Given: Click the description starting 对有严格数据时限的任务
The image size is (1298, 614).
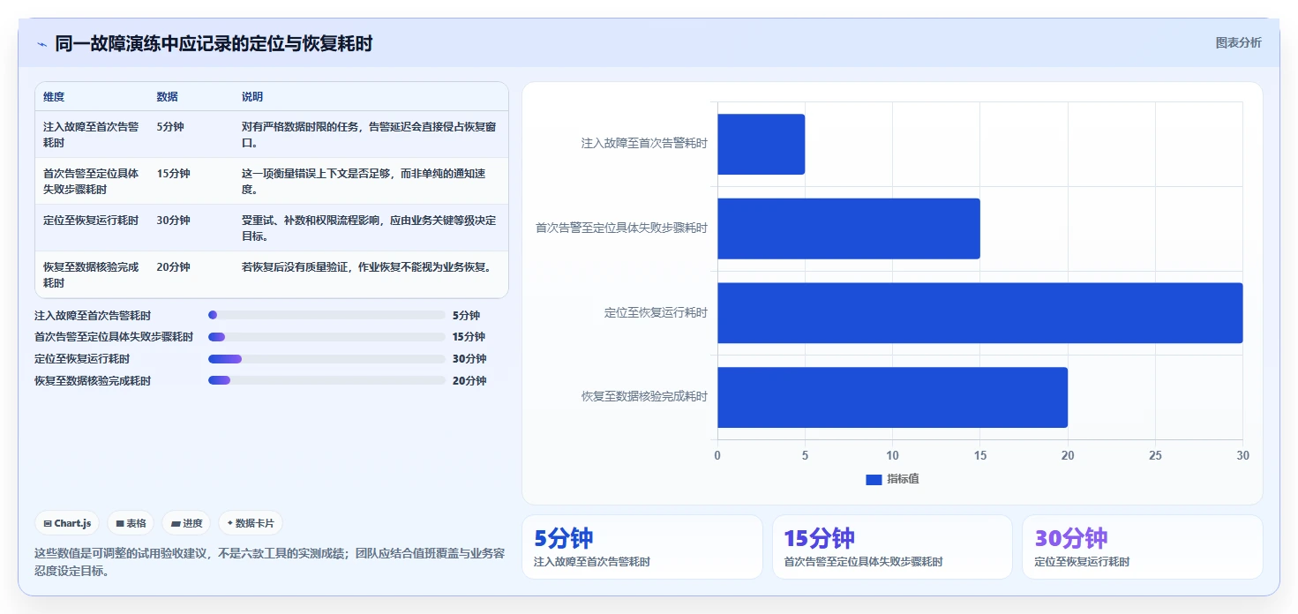Looking at the screenshot, I should (369, 134).
